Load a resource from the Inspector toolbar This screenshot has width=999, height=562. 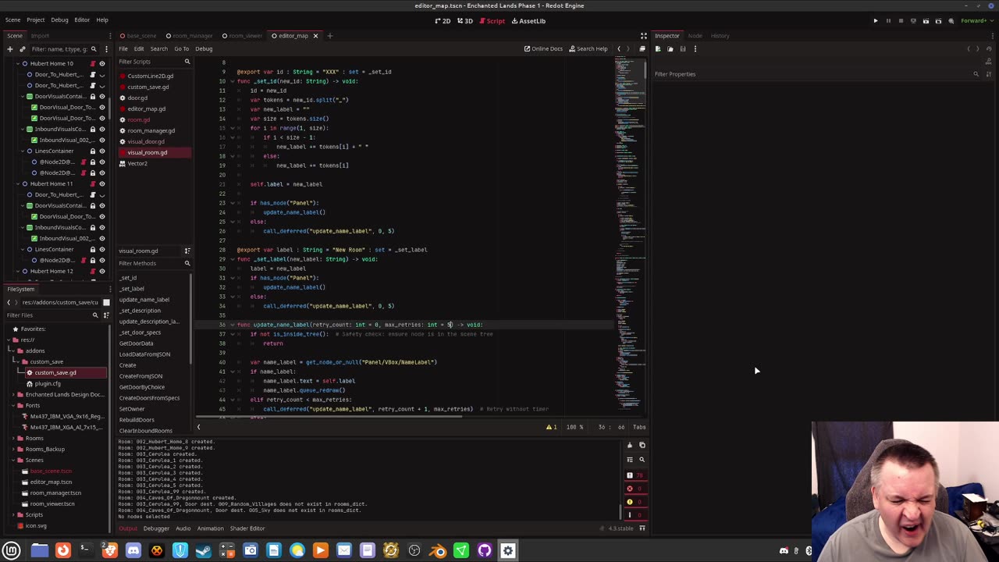[670, 49]
